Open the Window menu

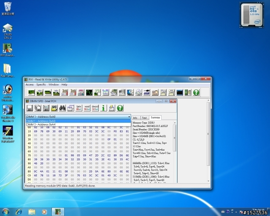point(54,84)
